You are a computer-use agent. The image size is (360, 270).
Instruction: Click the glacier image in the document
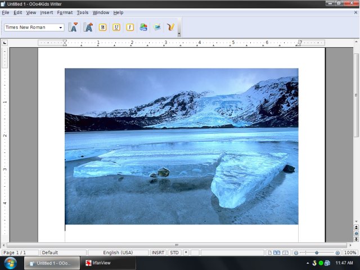[181, 146]
